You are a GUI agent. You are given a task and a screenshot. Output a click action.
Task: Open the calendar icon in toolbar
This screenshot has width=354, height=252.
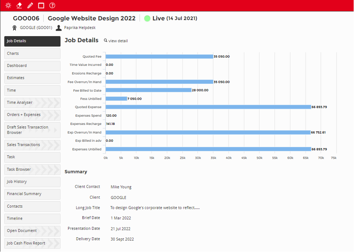tap(41, 5)
